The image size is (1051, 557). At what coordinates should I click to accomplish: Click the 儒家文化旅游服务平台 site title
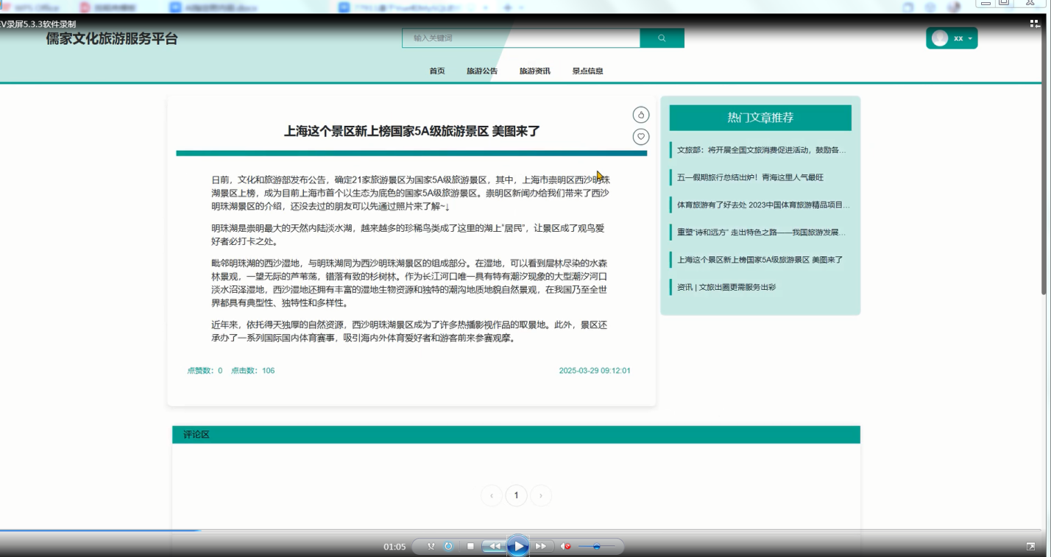pyautogui.click(x=112, y=39)
